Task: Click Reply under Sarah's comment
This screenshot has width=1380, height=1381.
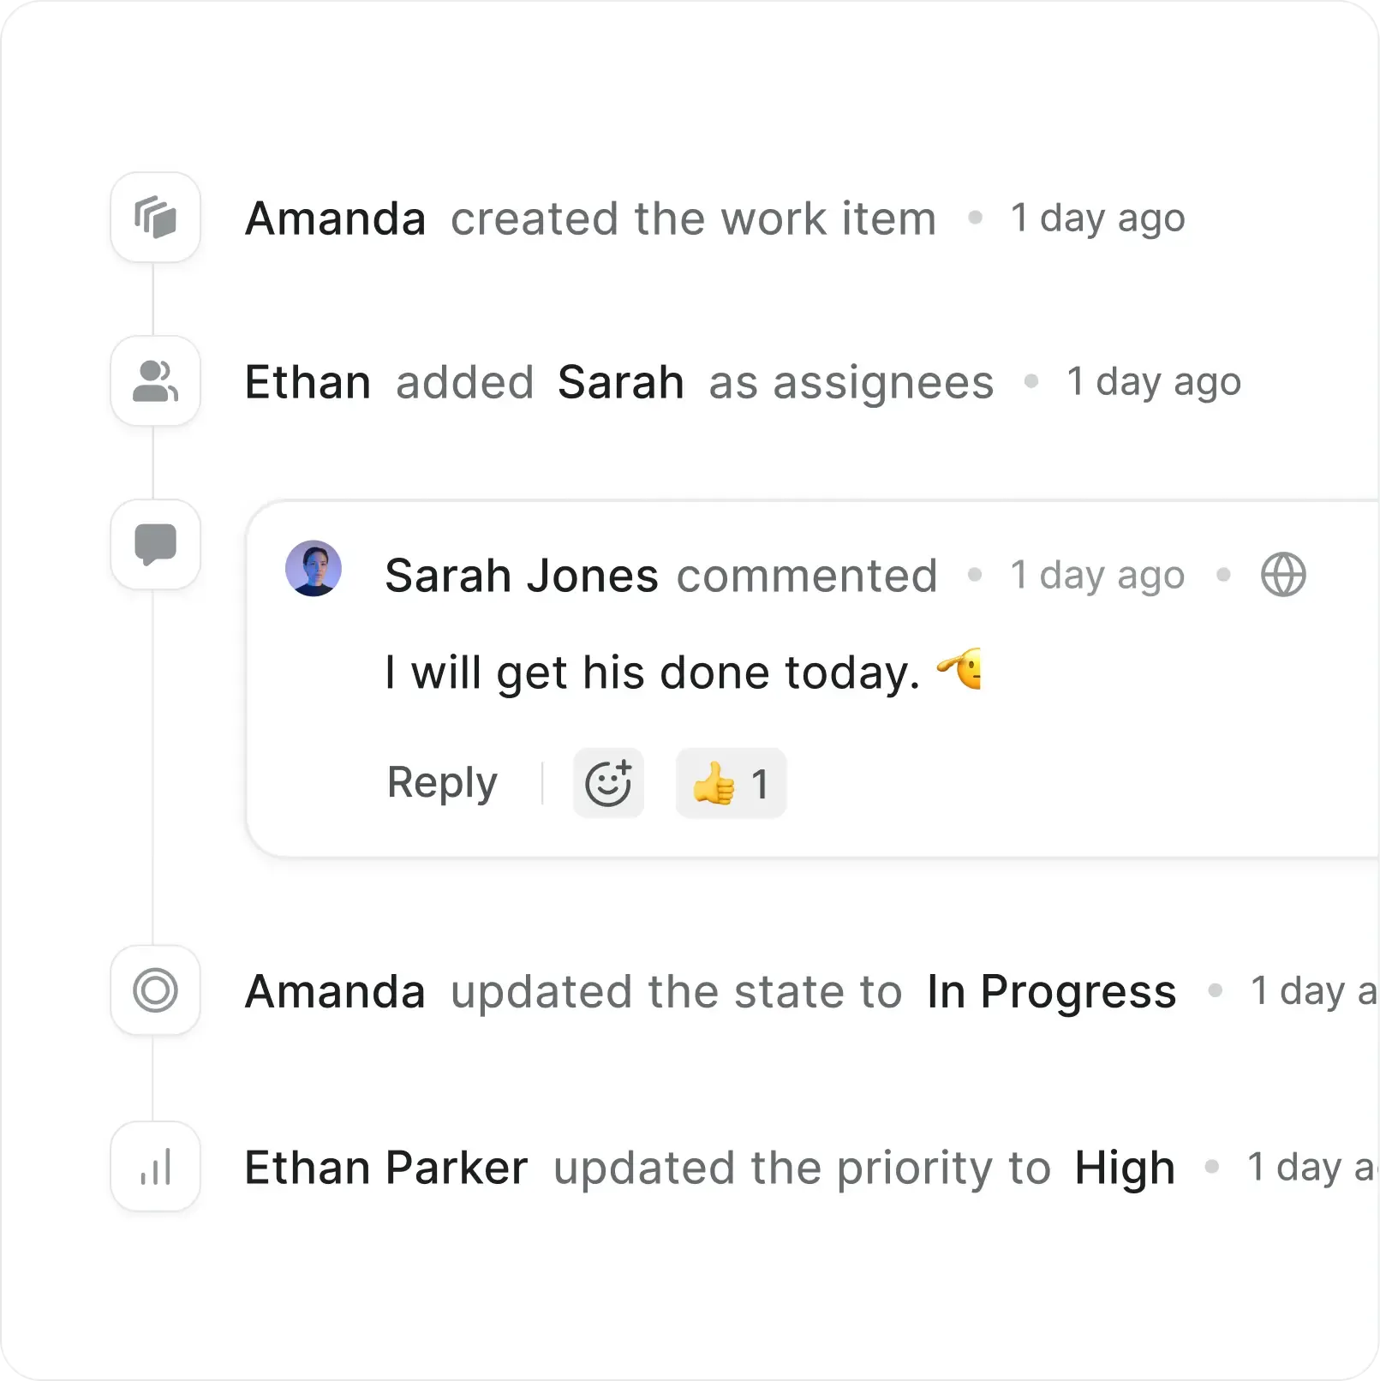Action: pyautogui.click(x=442, y=782)
